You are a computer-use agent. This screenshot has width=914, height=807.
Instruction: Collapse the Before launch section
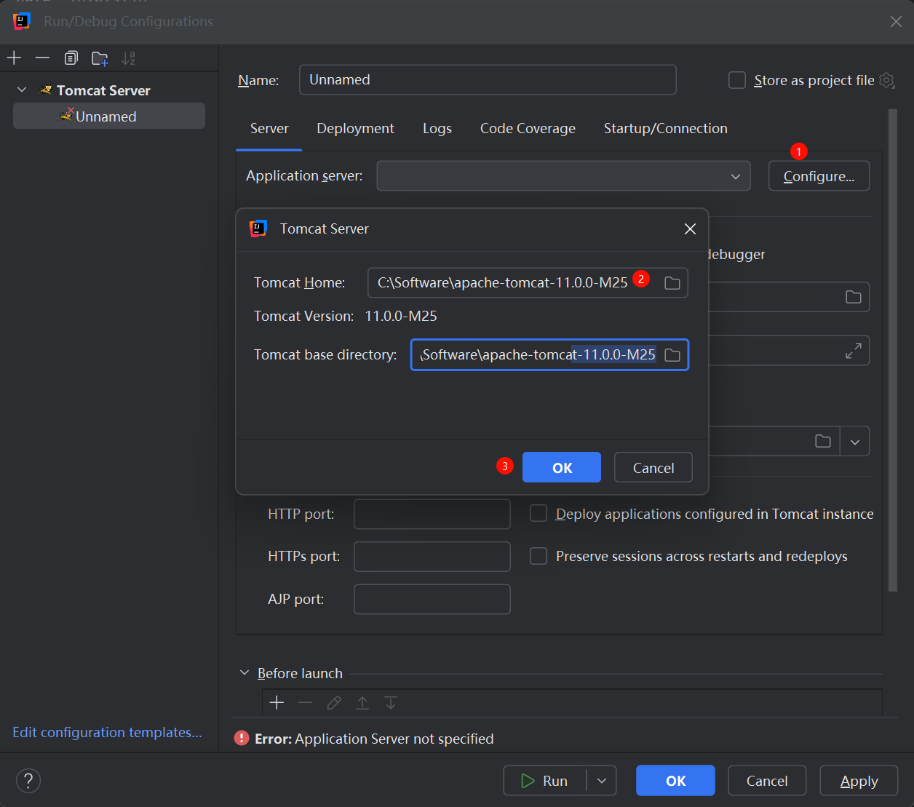(x=245, y=673)
